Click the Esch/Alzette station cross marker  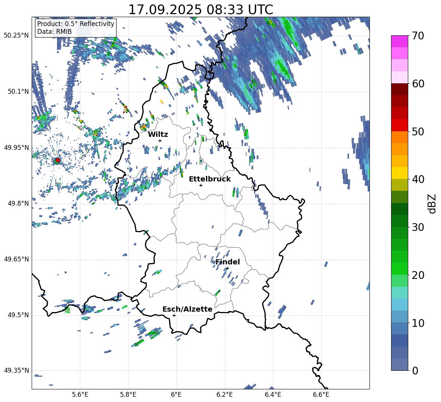point(174,315)
